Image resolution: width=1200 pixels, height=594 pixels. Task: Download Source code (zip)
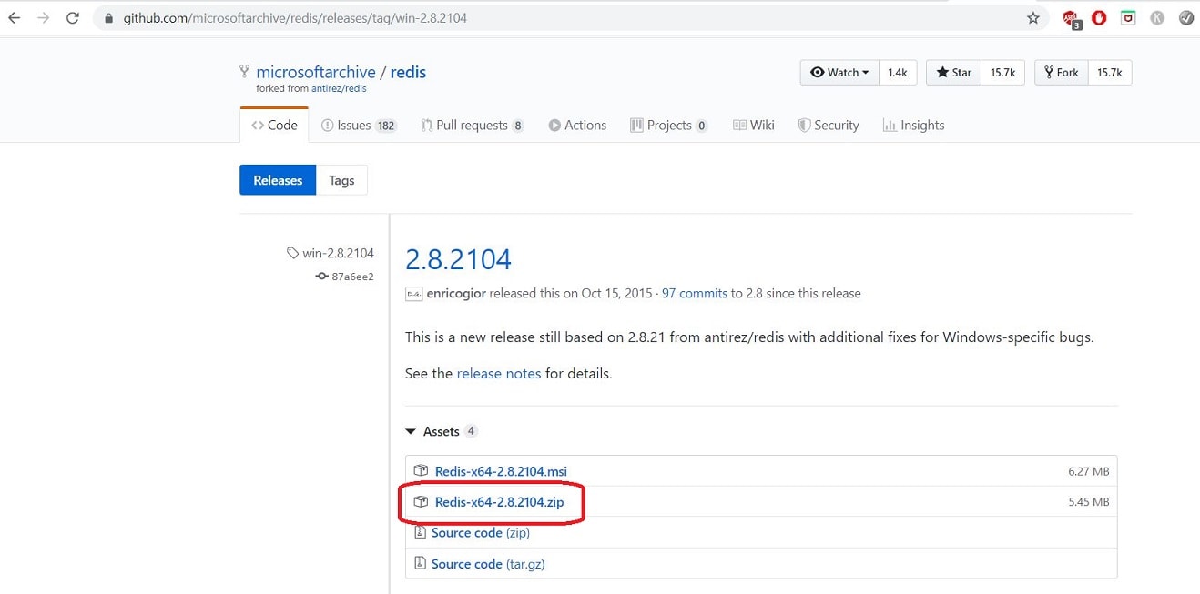(481, 533)
